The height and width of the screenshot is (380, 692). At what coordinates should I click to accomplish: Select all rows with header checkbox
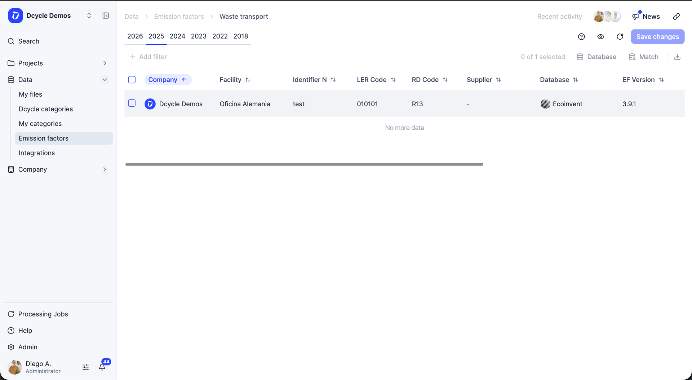132,80
